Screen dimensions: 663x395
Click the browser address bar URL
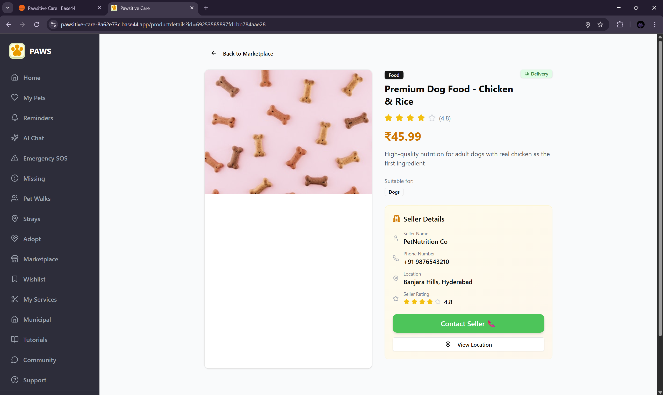163,25
